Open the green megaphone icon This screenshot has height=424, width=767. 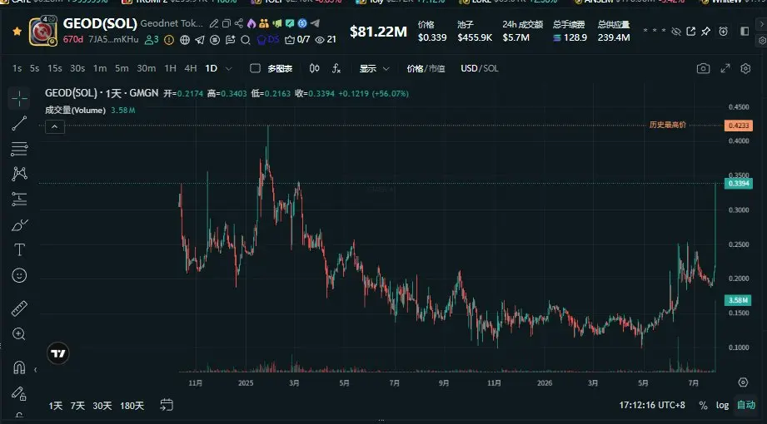click(x=276, y=23)
